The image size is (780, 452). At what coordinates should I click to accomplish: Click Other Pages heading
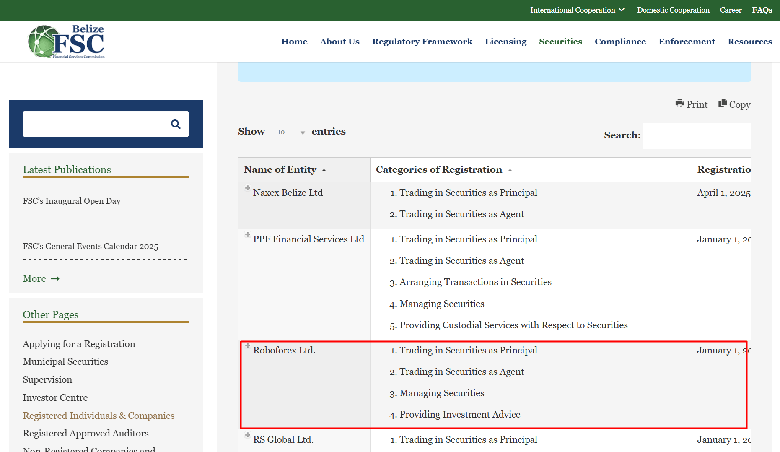51,314
